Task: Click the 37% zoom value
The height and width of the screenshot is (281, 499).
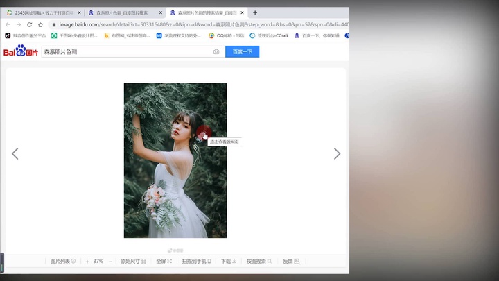Action: 98,262
